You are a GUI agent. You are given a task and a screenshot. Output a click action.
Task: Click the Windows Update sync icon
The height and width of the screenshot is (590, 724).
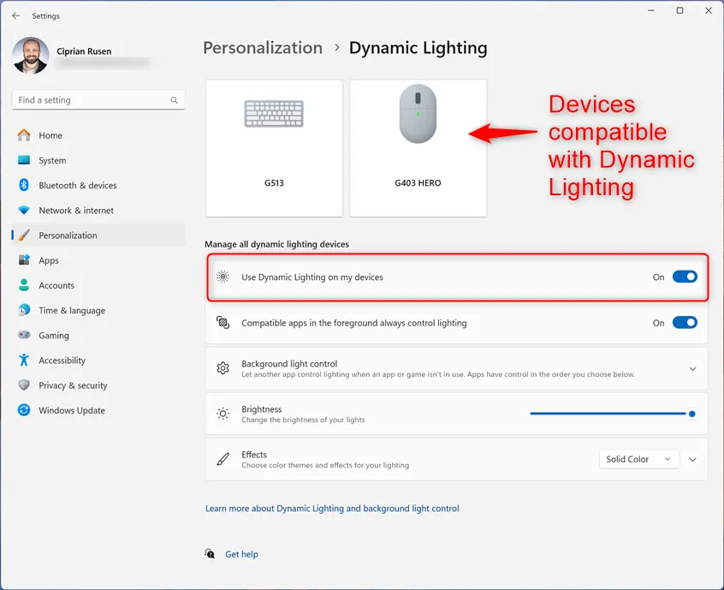pyautogui.click(x=24, y=411)
